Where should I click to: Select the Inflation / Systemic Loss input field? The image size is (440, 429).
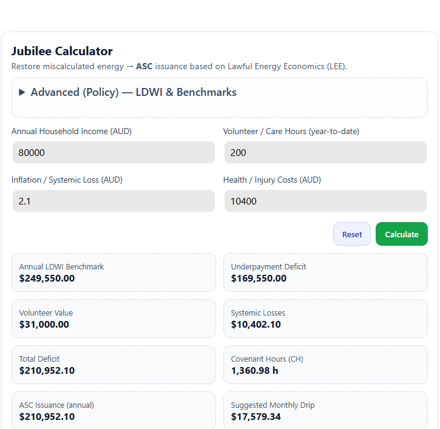[113, 201]
